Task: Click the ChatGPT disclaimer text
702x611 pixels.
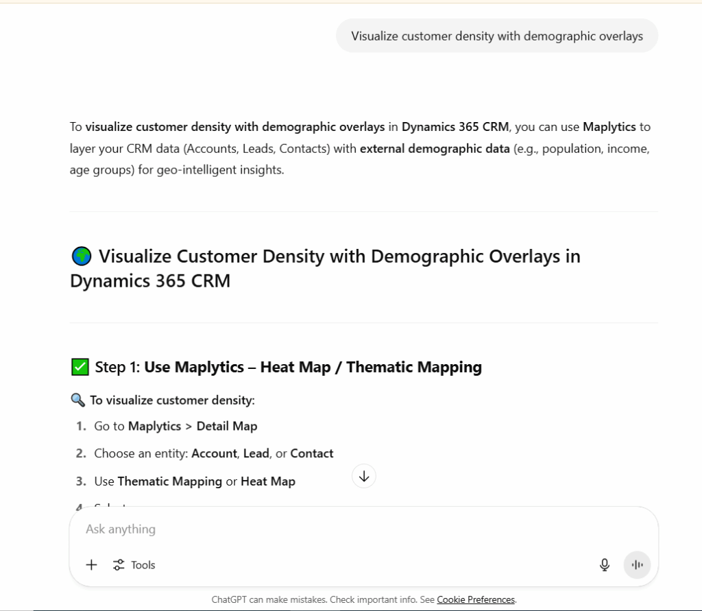Action: click(308, 599)
